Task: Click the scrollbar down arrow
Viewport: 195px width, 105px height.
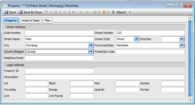Action: (x=190, y=100)
